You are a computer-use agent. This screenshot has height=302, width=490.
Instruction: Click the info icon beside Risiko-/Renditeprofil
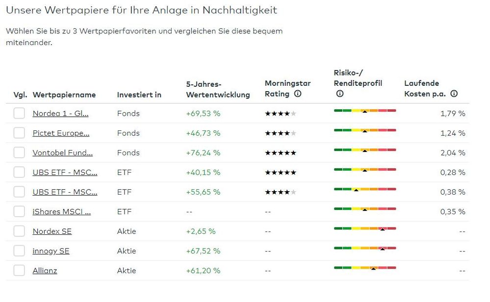(339, 93)
